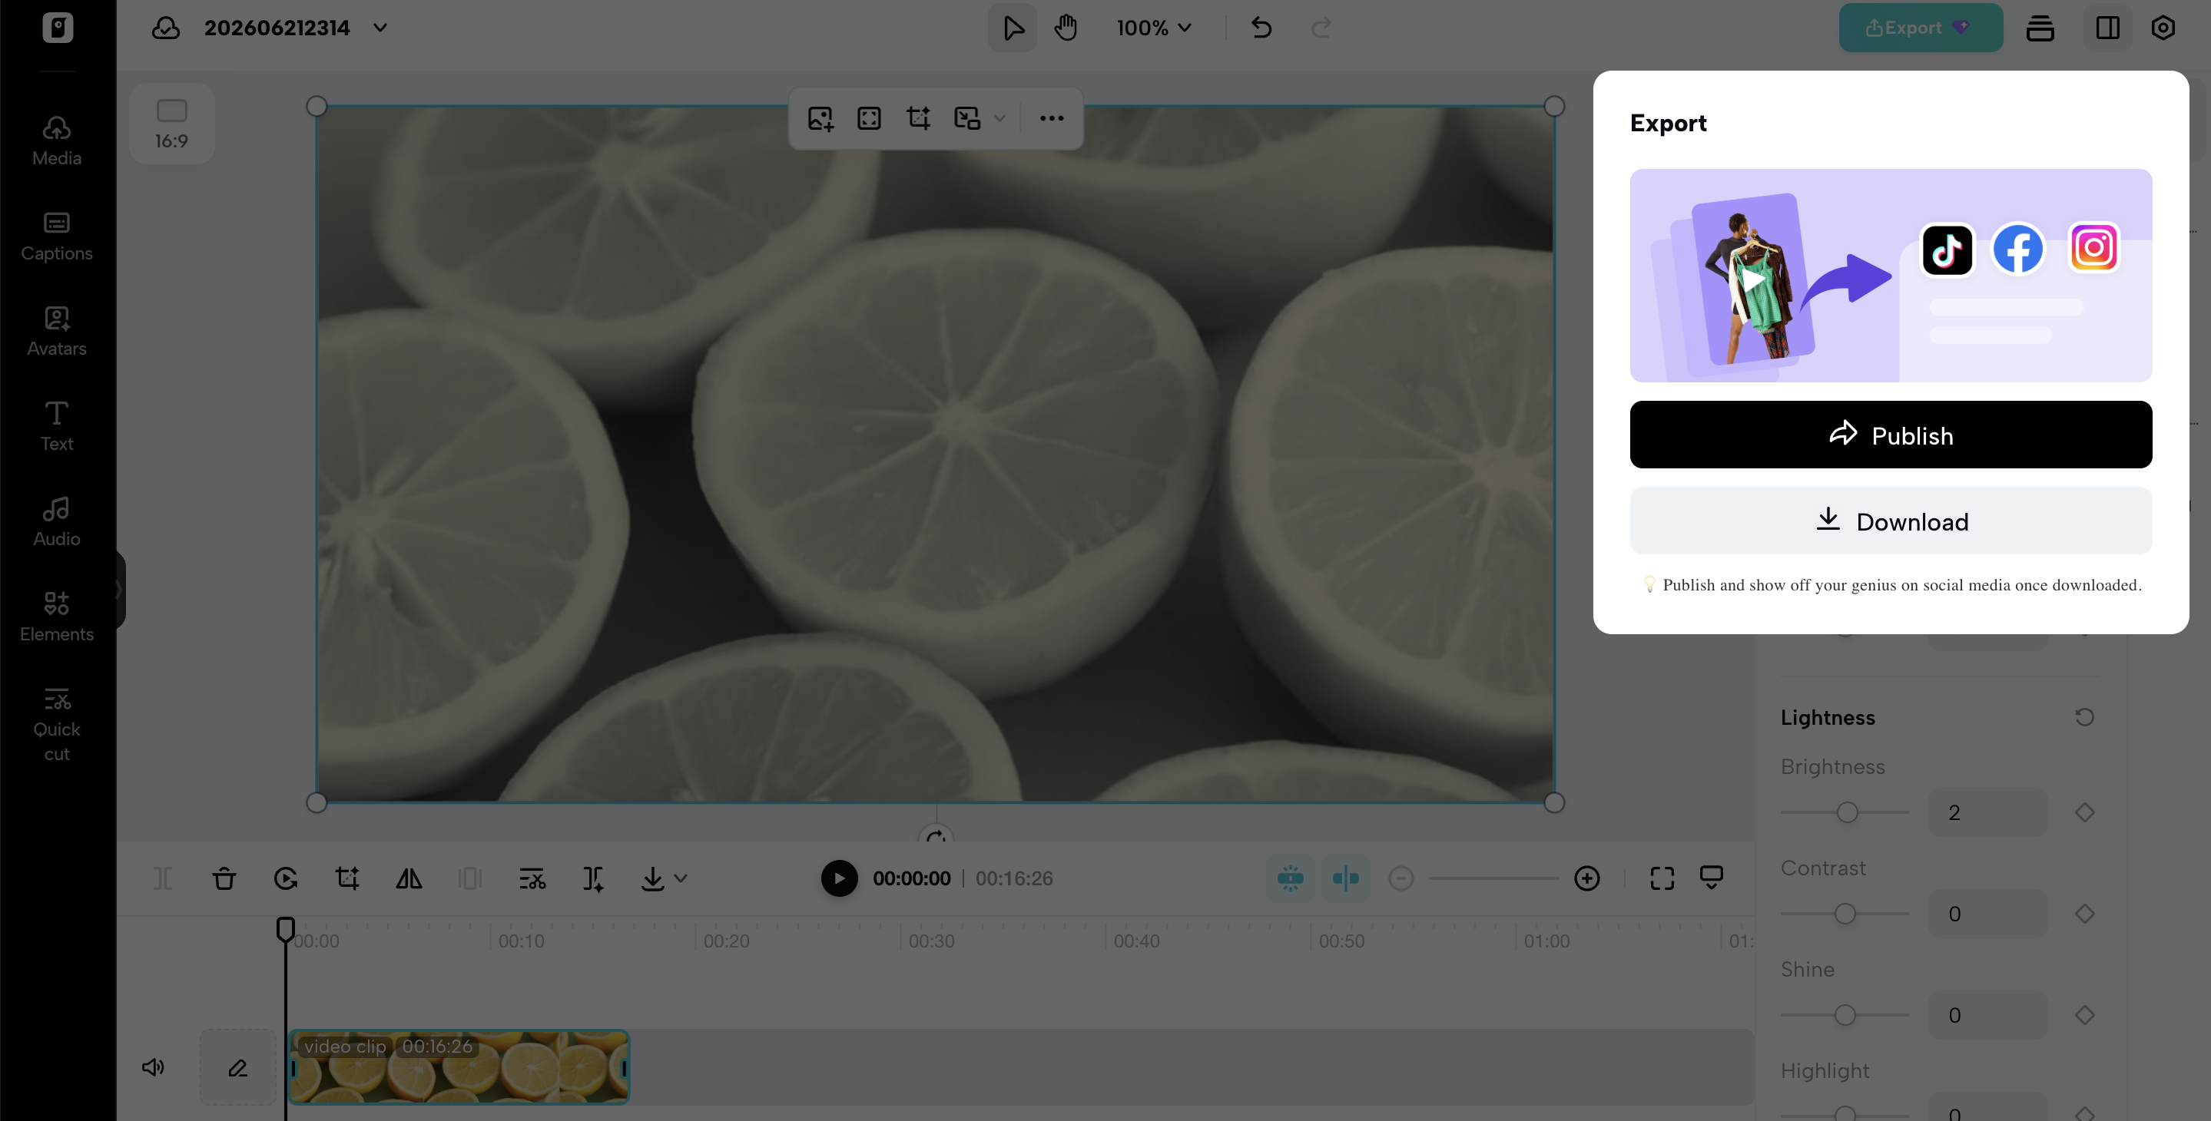Viewport: 2211px width, 1121px height.
Task: Zoom in the timeline with plus
Action: point(1587,878)
